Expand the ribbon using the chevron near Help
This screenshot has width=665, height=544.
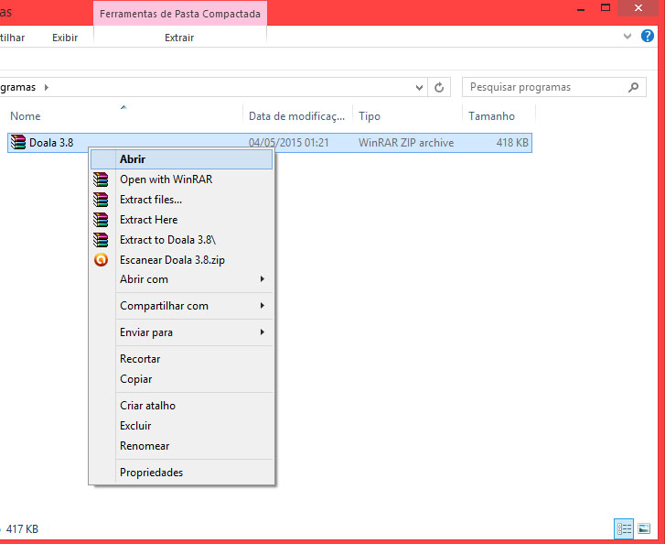coord(627,37)
